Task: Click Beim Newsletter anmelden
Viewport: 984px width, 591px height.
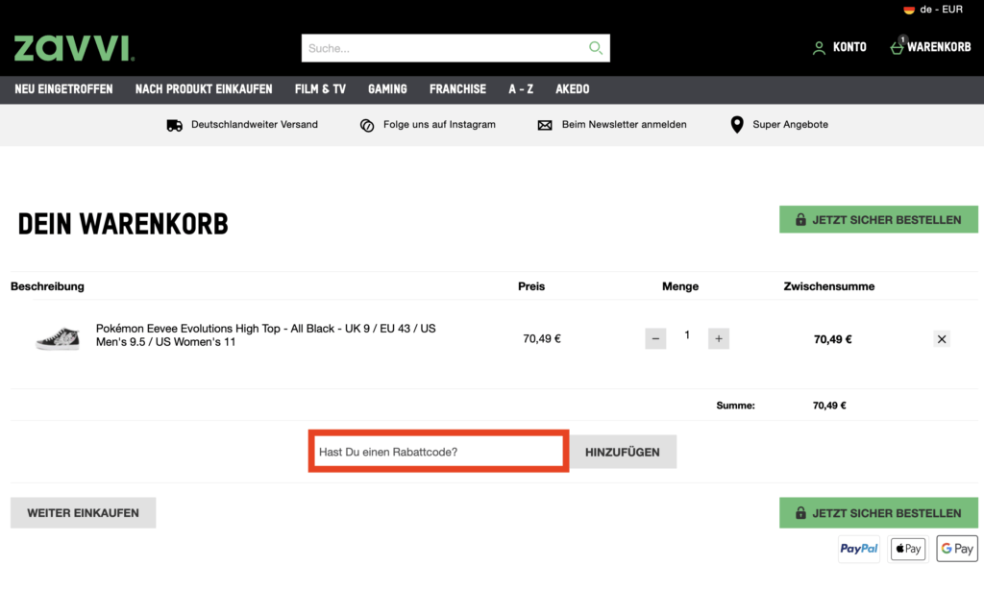Action: [x=624, y=124]
